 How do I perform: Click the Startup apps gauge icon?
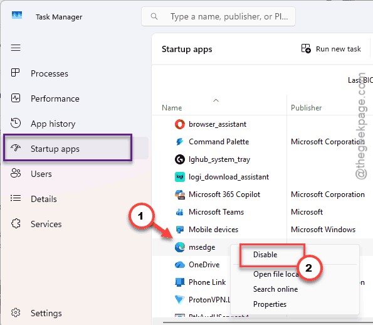point(16,148)
